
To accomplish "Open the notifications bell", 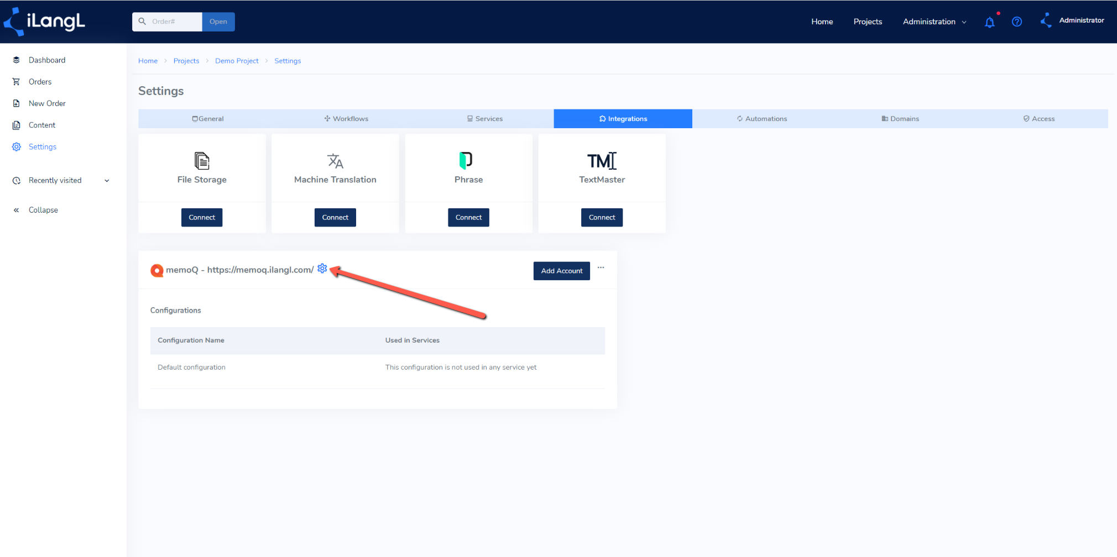I will point(990,22).
